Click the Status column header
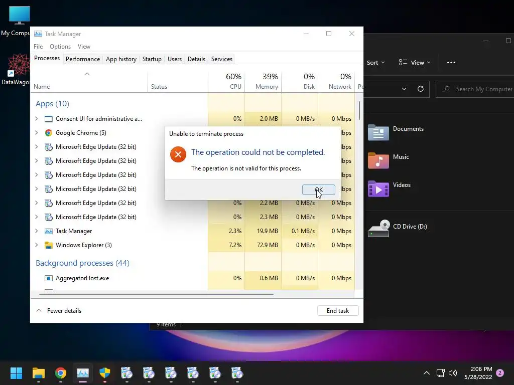Screen dimensions: 514x385 click(x=178, y=81)
